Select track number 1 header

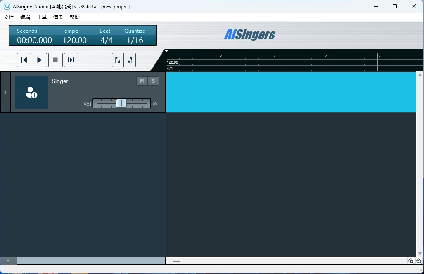coord(5,92)
